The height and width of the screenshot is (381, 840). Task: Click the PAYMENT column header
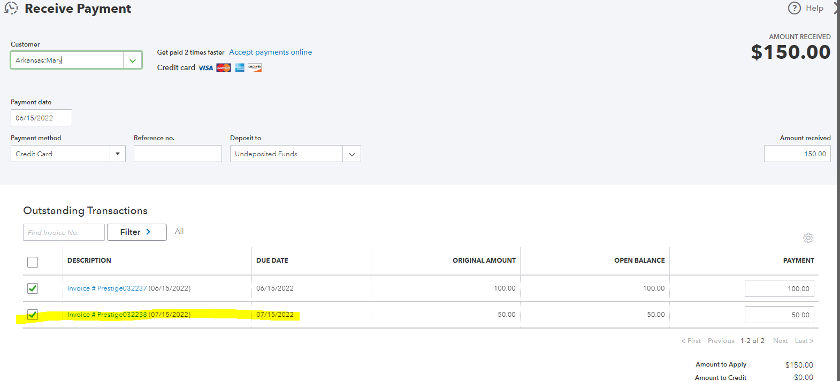pos(799,261)
